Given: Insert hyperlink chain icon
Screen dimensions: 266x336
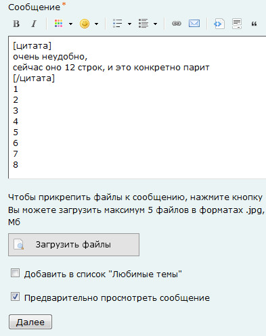Looking at the screenshot, I should coord(177,24).
